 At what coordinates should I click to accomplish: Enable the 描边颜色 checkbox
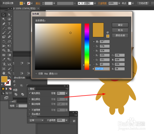[x=30, y=99]
